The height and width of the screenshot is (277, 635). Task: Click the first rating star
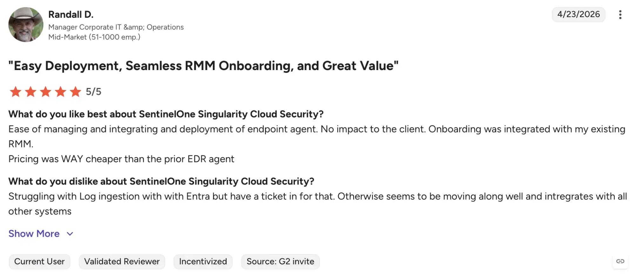click(16, 92)
